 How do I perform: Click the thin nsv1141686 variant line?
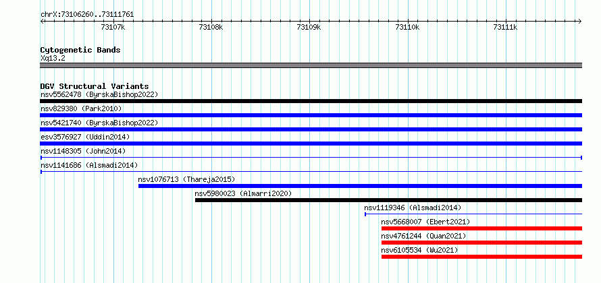(x=311, y=172)
